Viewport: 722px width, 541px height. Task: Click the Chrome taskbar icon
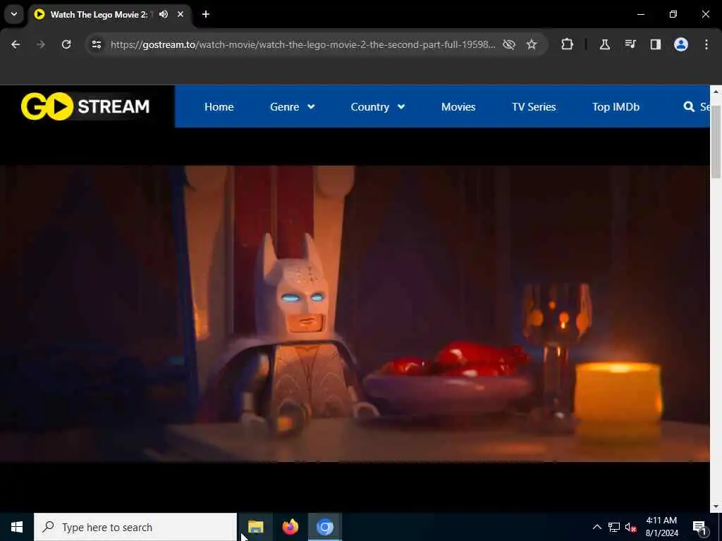[x=324, y=527]
